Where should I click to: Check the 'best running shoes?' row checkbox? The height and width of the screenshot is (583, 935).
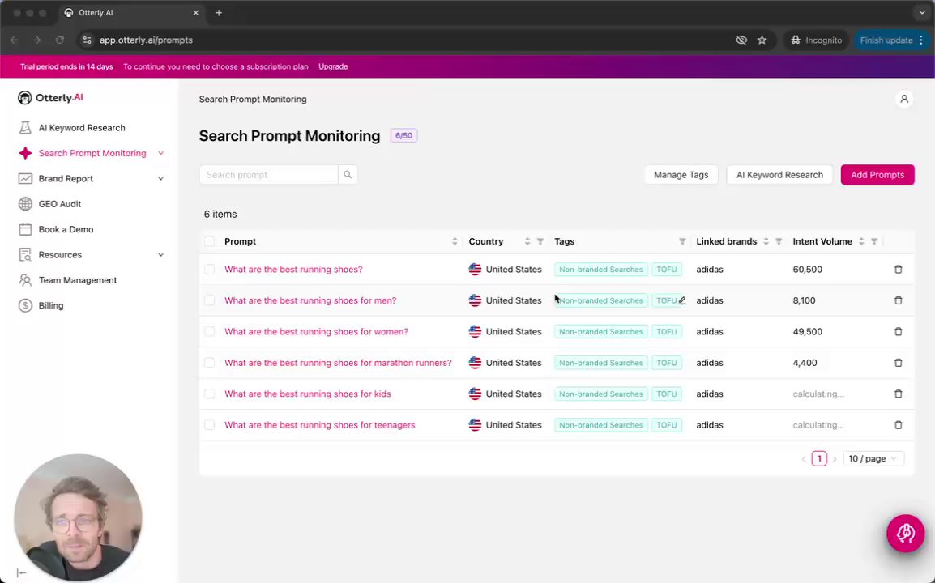(209, 270)
